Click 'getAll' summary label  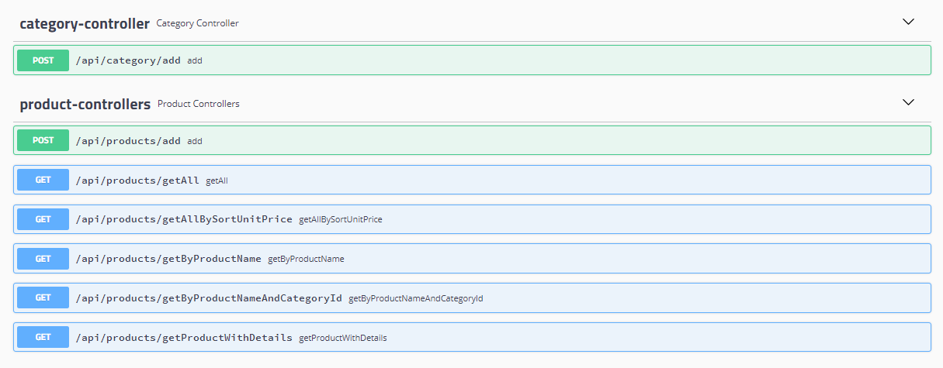click(217, 181)
